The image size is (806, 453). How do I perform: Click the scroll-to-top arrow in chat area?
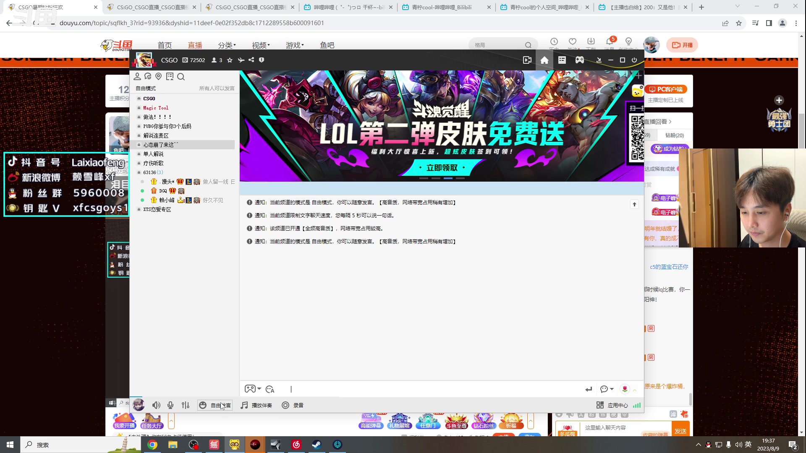click(634, 204)
